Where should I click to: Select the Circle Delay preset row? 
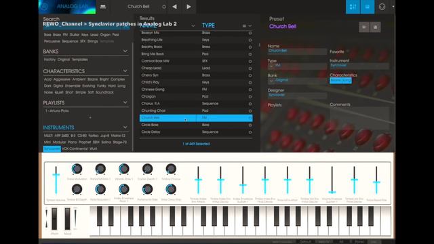point(196,132)
